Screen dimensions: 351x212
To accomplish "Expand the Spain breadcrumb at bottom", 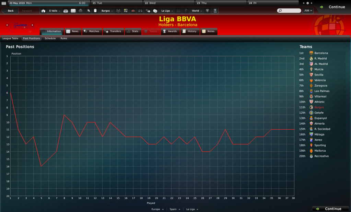I will coord(175,209).
